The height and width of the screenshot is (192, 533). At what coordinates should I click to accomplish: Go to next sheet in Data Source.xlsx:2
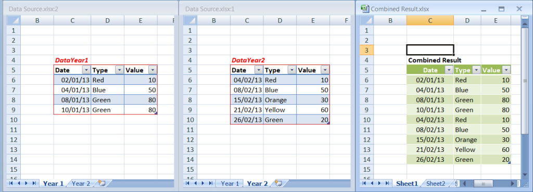pos(26,184)
